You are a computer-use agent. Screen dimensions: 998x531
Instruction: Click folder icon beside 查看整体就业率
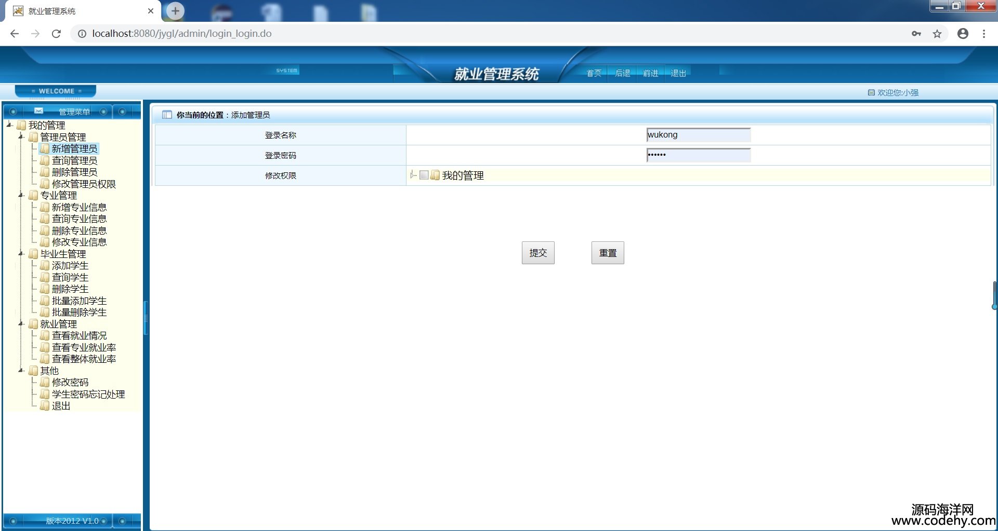tap(45, 359)
